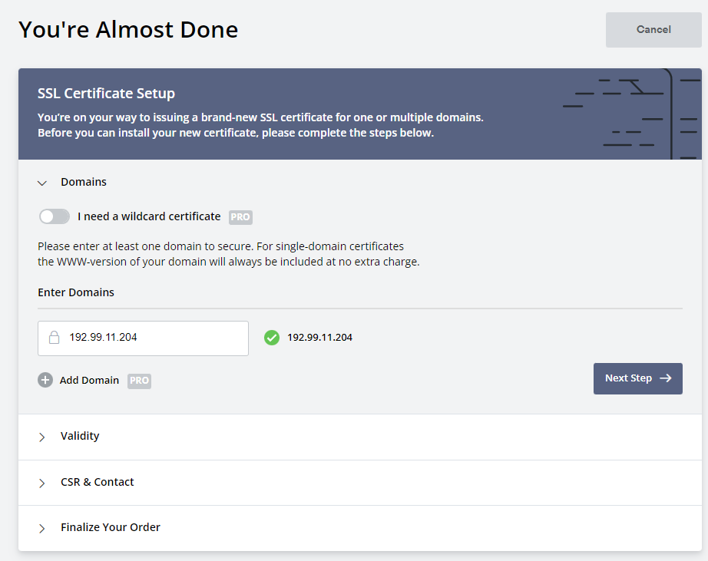Toggle the wildcard certificate switch
Screen dimensions: 708x561
(x=55, y=216)
